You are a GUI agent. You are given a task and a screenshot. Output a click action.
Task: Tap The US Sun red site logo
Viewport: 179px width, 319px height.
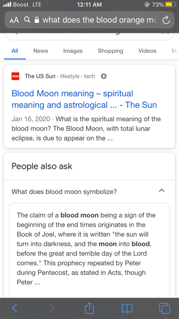click(15, 76)
